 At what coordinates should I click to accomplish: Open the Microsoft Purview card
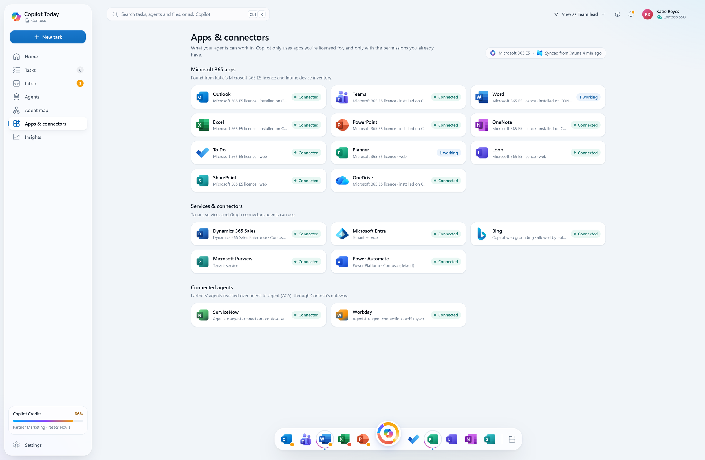(259, 262)
